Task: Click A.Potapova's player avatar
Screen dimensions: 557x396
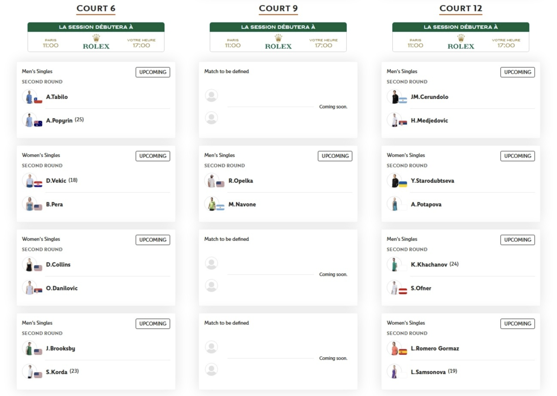Action: point(394,204)
